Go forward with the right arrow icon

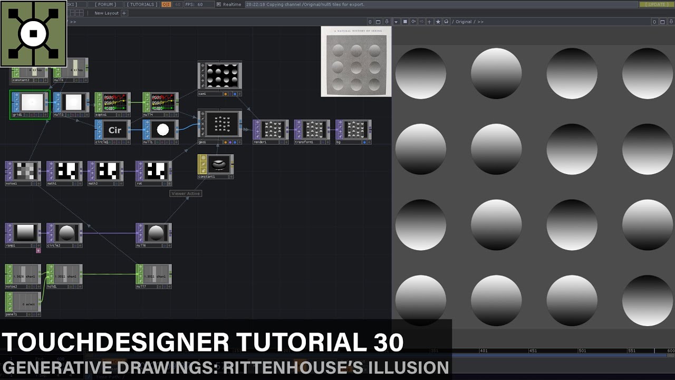coord(421,22)
